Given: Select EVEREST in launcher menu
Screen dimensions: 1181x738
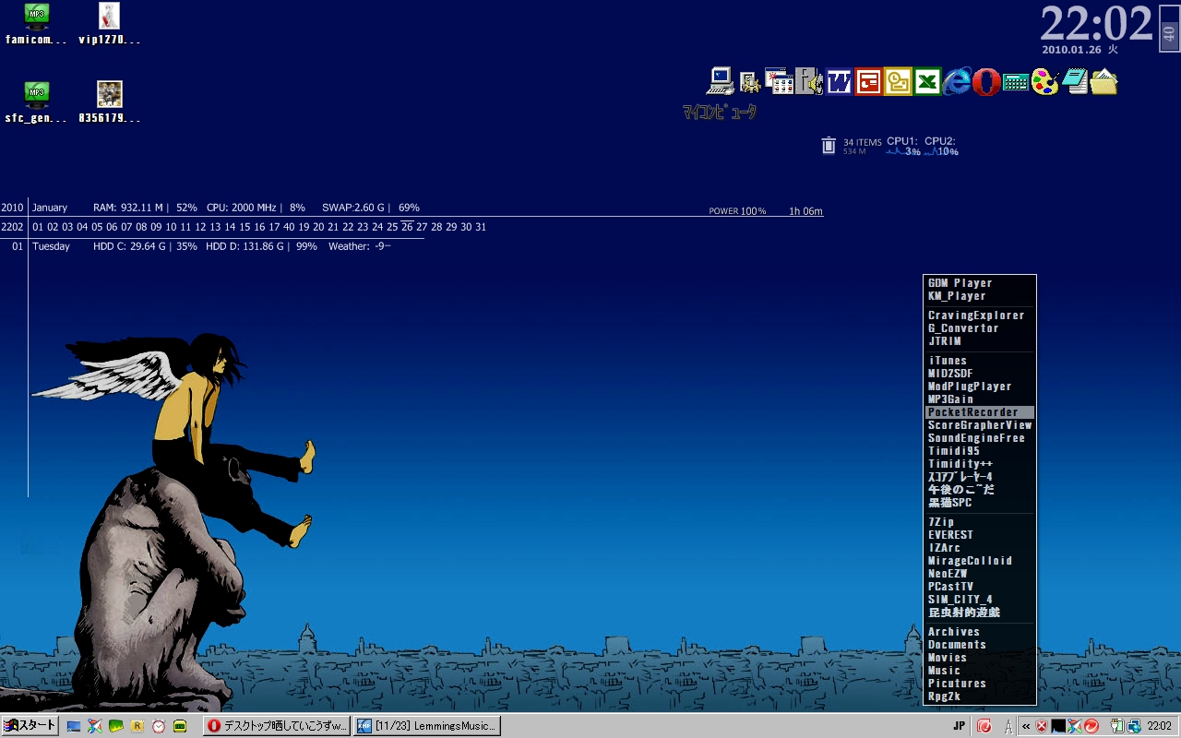Looking at the screenshot, I should 980,535.
